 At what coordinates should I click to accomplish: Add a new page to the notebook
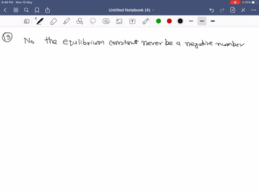click(233, 10)
